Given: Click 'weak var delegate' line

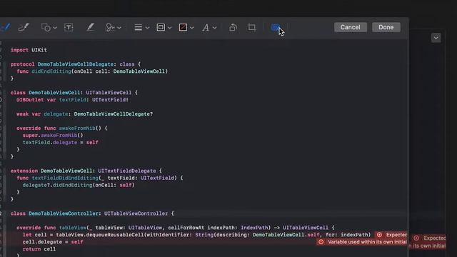Looking at the screenshot, I should pyautogui.click(x=84, y=114).
